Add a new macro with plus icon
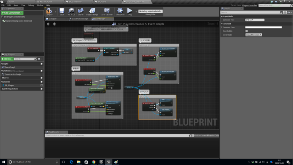Screen dimensions: 293x165 41,78
